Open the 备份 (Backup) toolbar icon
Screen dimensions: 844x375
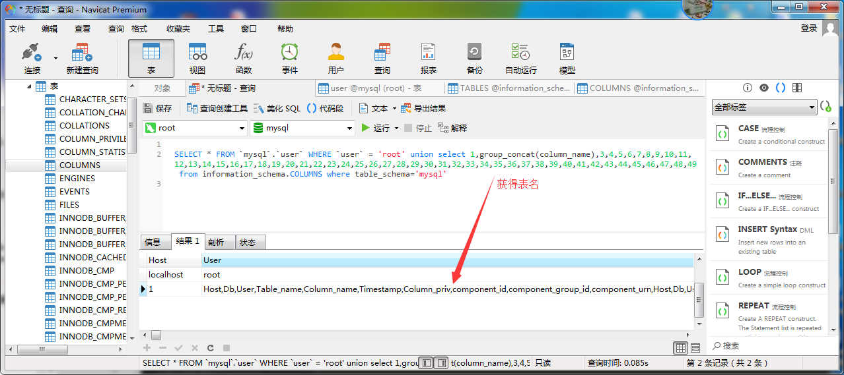tap(474, 57)
